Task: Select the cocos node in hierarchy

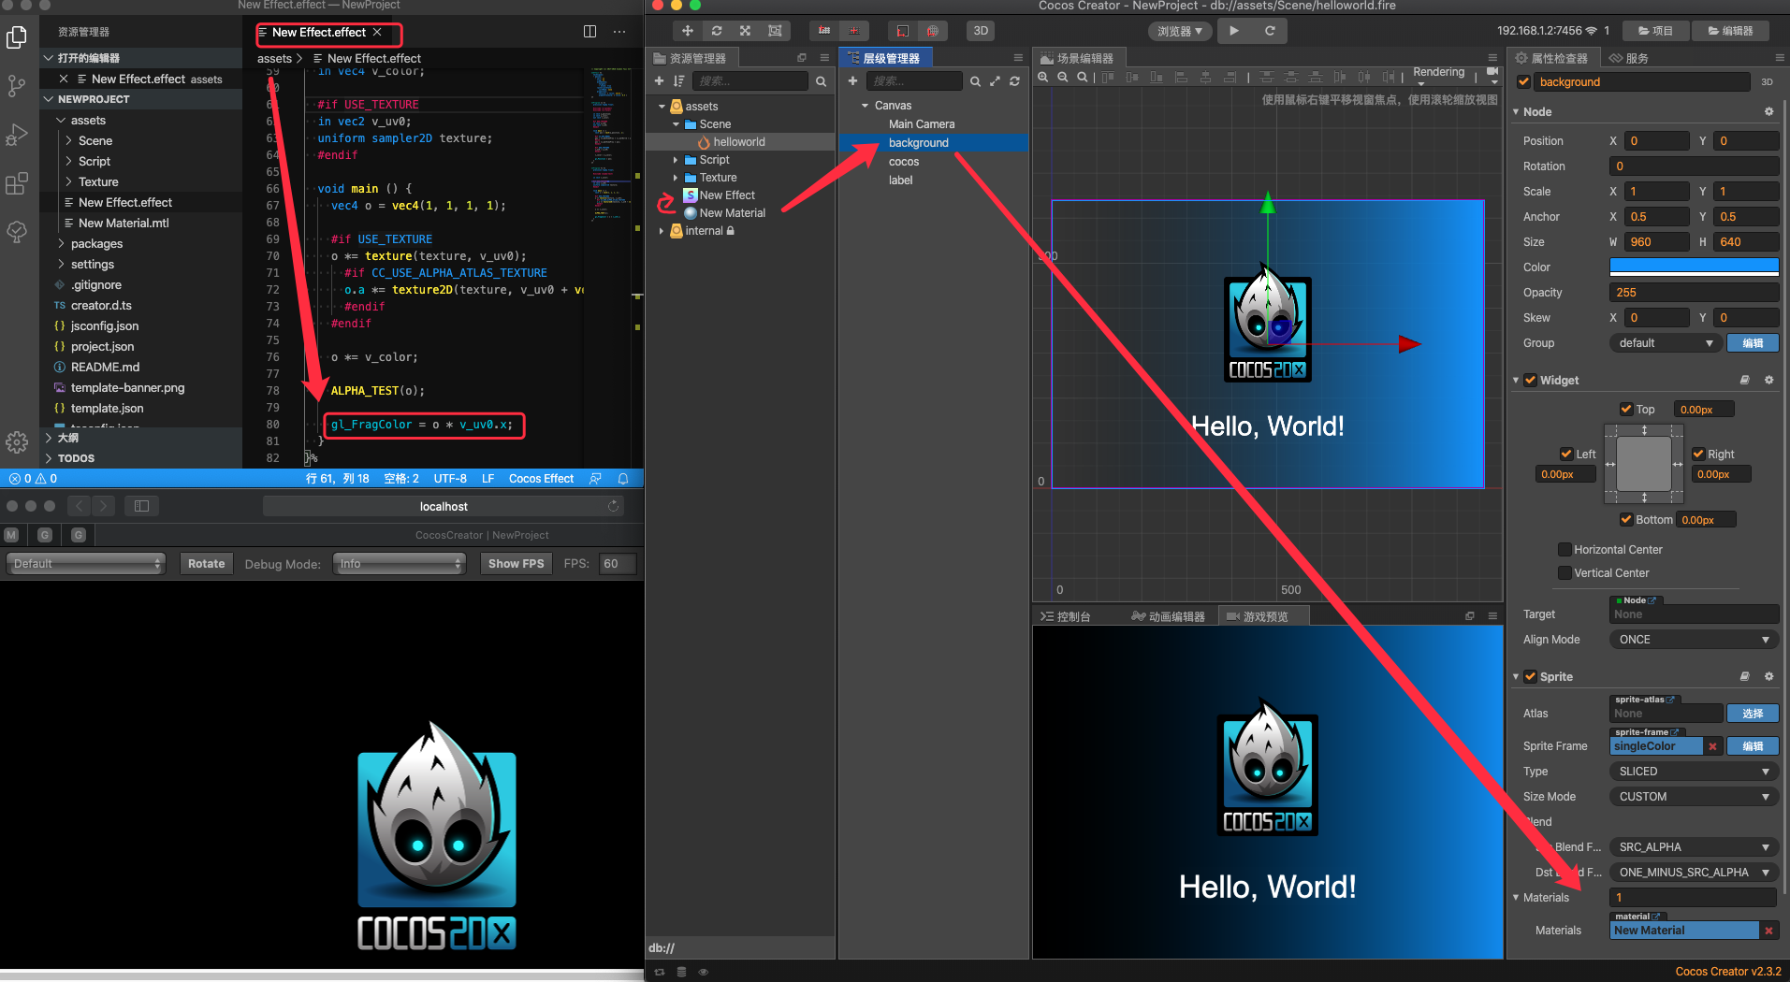Action: [x=904, y=162]
